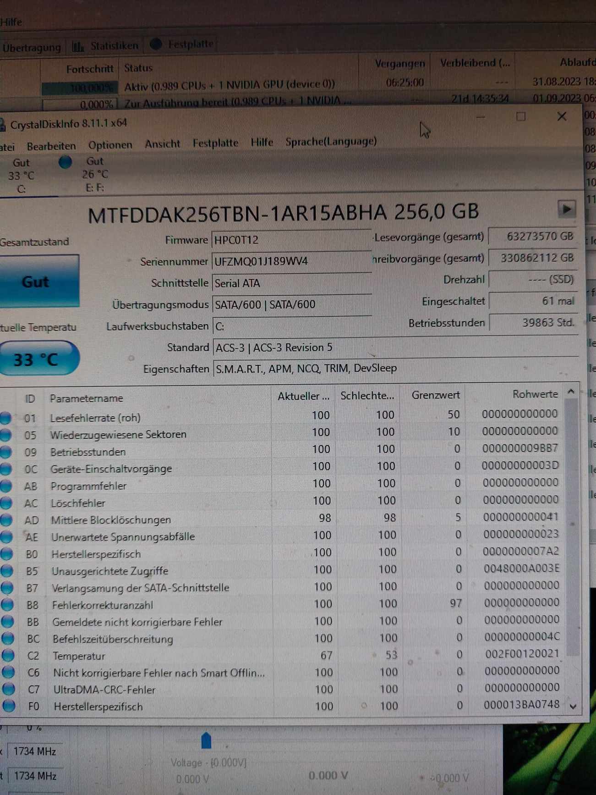This screenshot has width=596, height=795.
Task: Click the Betriebsstunden value 39863 Std.
Action: [x=533, y=323]
